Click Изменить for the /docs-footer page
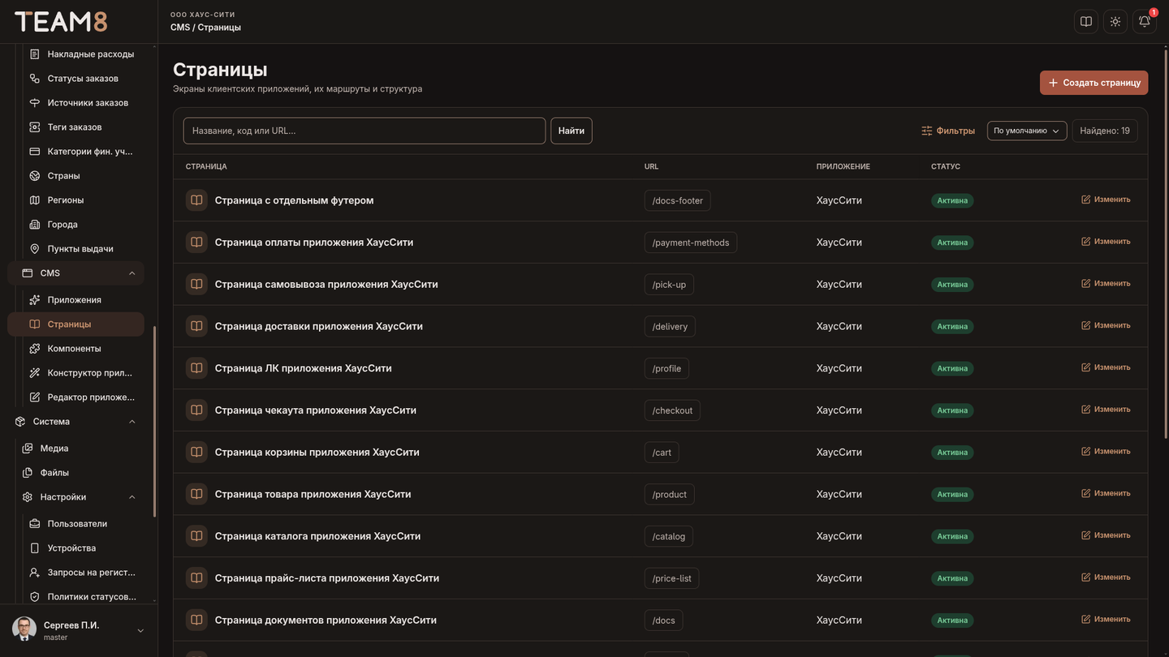Image resolution: width=1169 pixels, height=657 pixels. (1106, 200)
